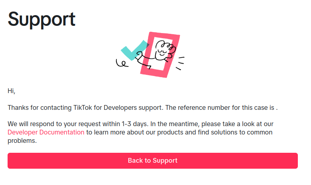Image resolution: width=311 pixels, height=185 pixels.
Task: Click the Back to Support button
Action: 153,161
